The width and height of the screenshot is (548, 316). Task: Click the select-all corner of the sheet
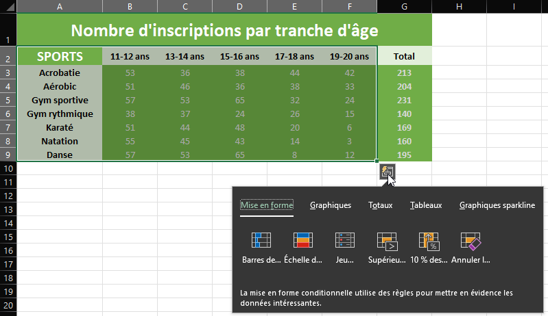pos(8,6)
